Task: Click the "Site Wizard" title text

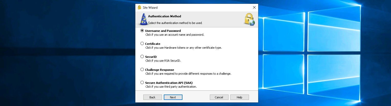Action: click(150, 8)
